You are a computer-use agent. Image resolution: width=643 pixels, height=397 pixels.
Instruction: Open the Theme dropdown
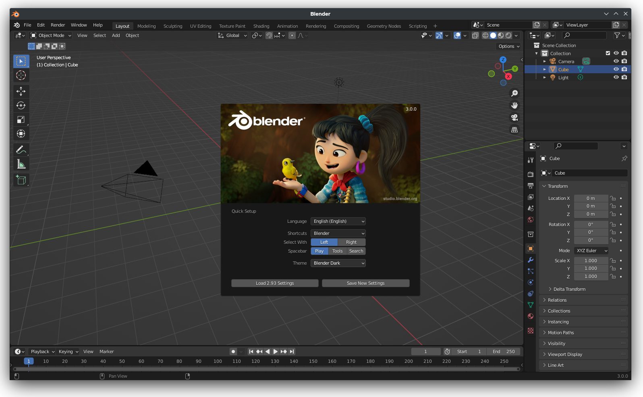pos(338,263)
